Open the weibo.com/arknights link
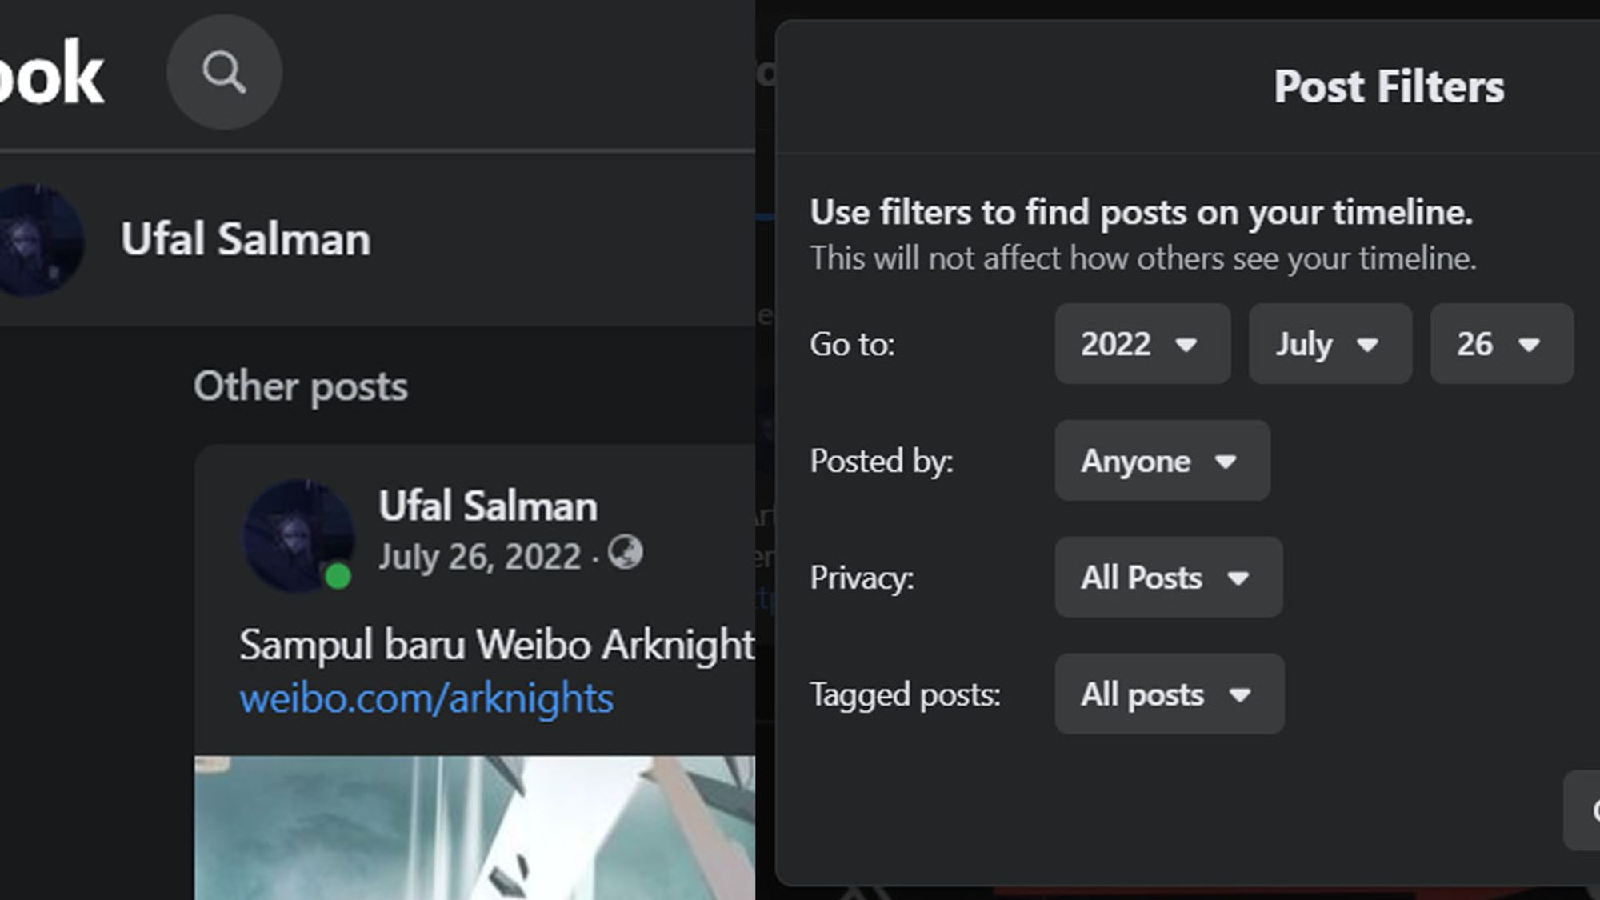Image resolution: width=1600 pixels, height=900 pixels. tap(426, 698)
